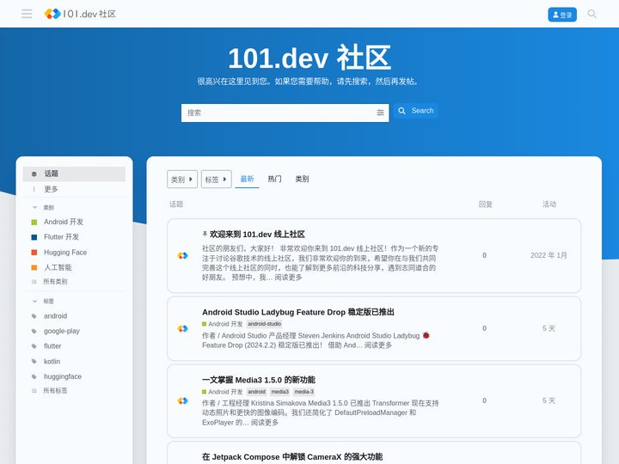Click the media-3 tag badge
The width and height of the screenshot is (619, 464).
coord(304,392)
